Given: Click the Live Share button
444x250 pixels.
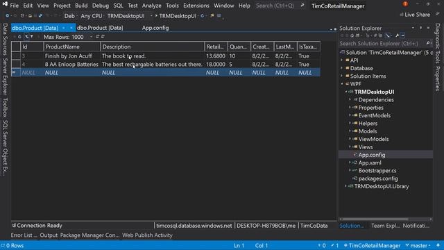Looking at the screenshot, I should pos(415,15).
